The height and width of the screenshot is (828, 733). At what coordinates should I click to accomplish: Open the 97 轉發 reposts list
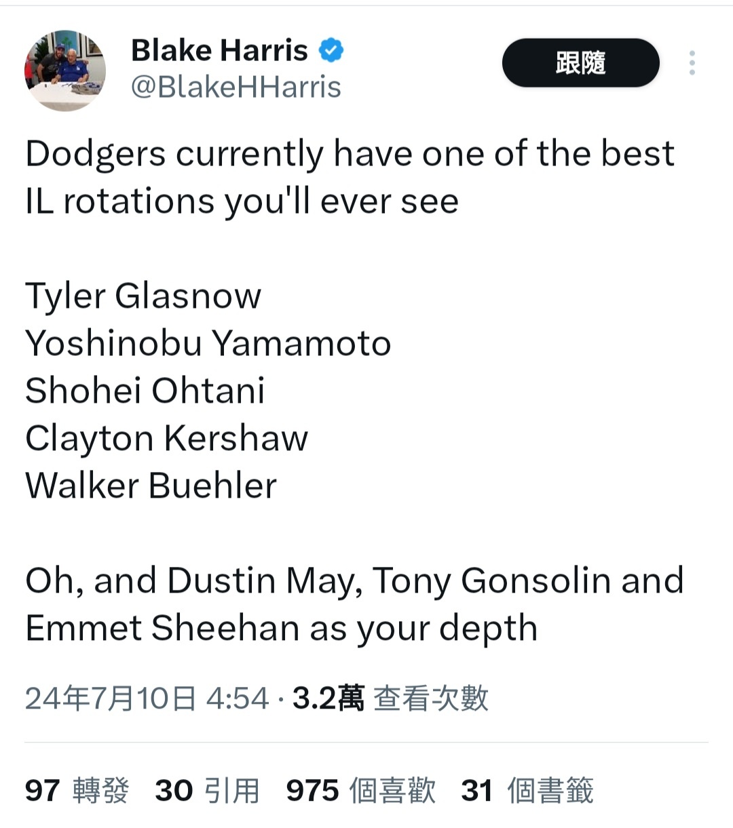click(x=77, y=791)
